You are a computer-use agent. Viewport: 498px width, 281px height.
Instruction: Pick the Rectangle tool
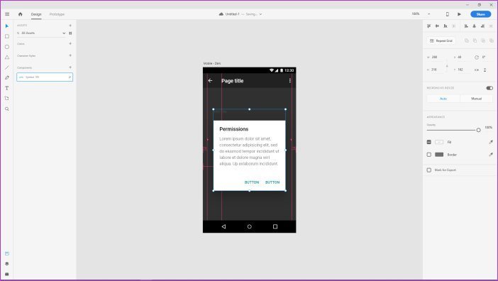tap(7, 36)
